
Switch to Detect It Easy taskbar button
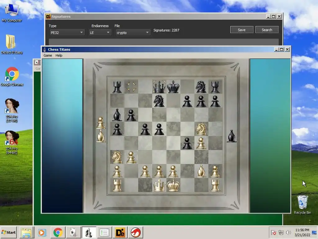(120, 232)
